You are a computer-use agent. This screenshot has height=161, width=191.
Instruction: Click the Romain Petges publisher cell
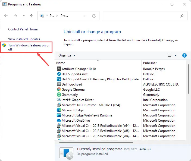tap(154, 69)
